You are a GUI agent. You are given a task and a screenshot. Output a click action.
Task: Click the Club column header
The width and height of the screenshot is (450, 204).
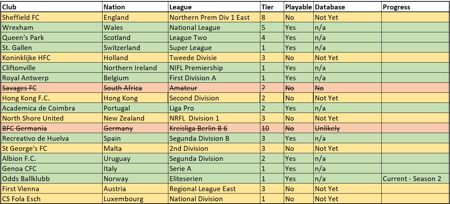click(x=52, y=7)
